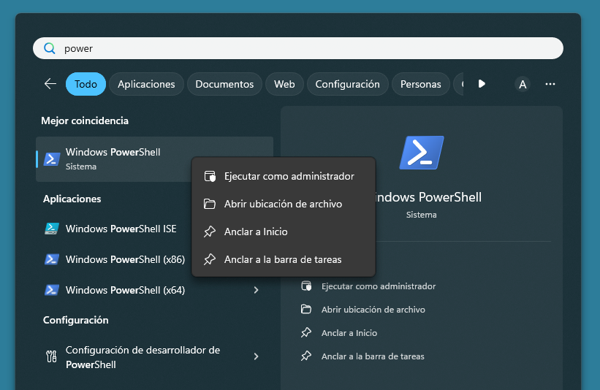Expand the Configuración de desarrollador chevron
This screenshot has height=390, width=600.
[x=256, y=356]
